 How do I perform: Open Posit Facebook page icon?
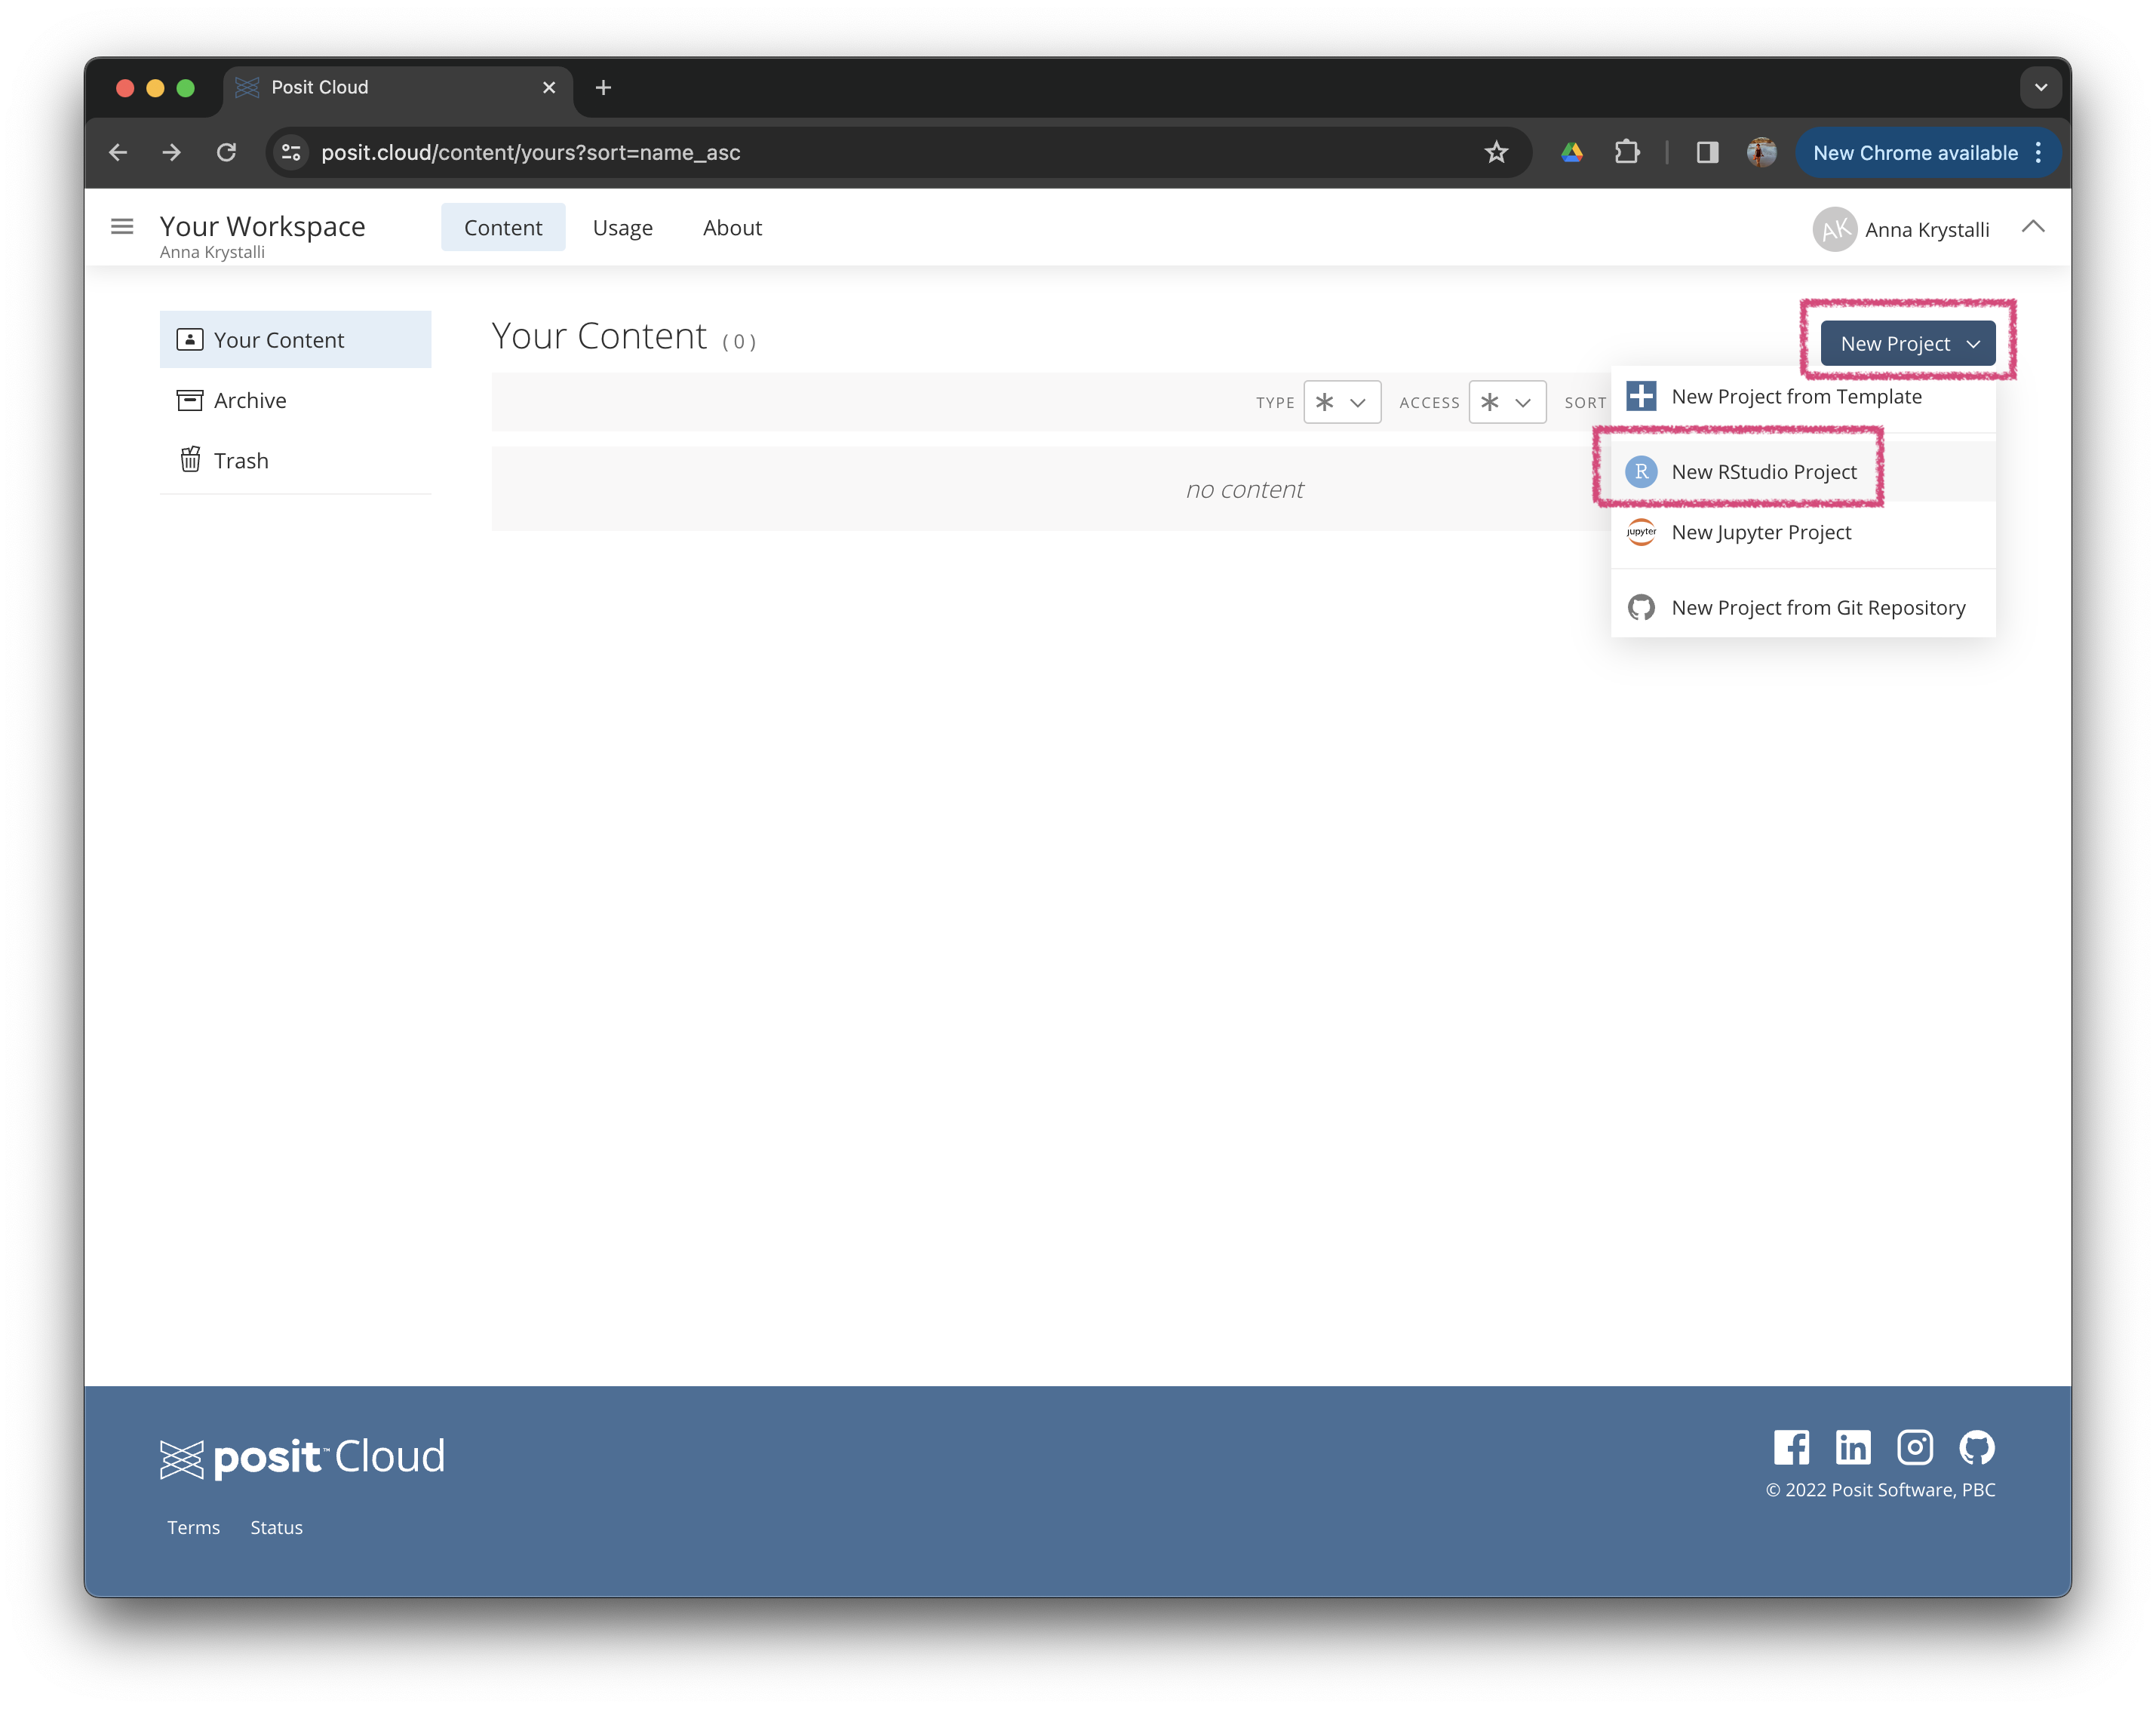(x=1791, y=1447)
